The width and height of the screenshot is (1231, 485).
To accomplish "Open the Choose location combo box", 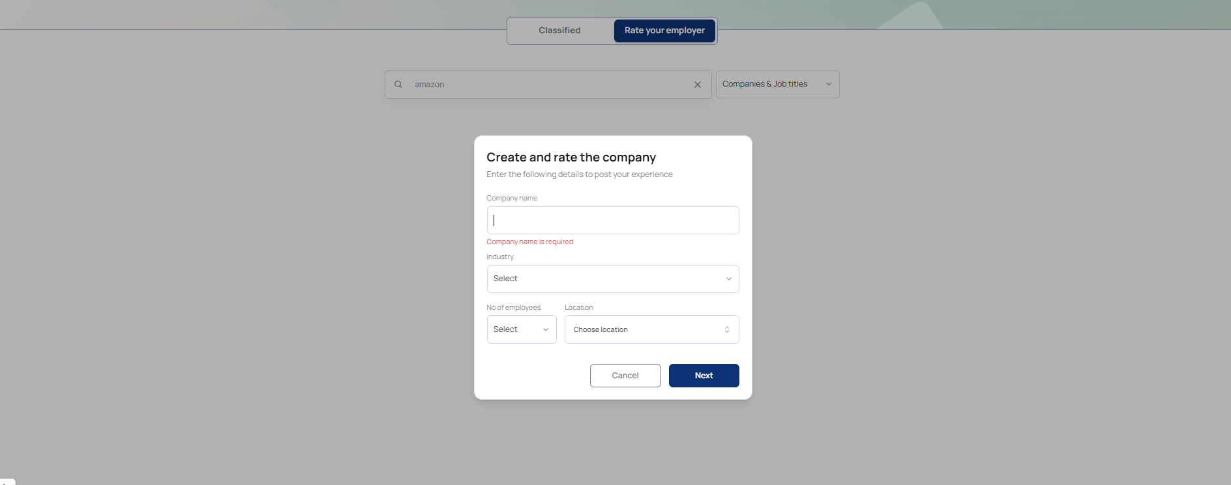I will (x=652, y=329).
